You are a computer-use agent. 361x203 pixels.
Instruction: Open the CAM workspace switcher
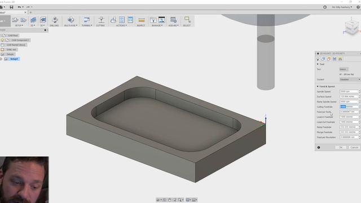[5, 21]
